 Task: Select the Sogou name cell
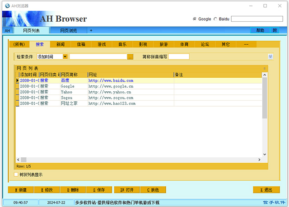pyautogui.click(x=74, y=98)
